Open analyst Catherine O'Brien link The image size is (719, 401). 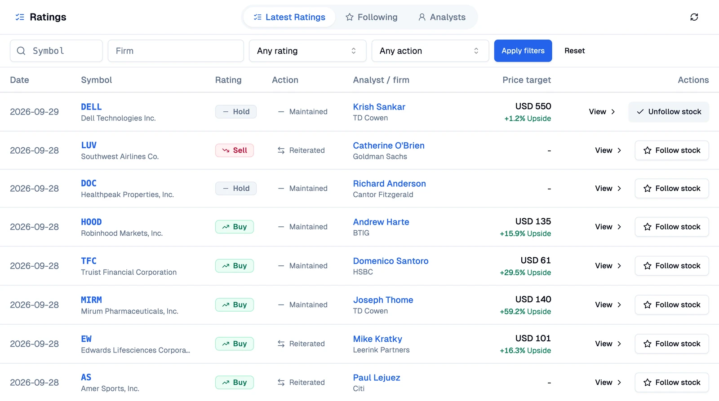tap(389, 145)
